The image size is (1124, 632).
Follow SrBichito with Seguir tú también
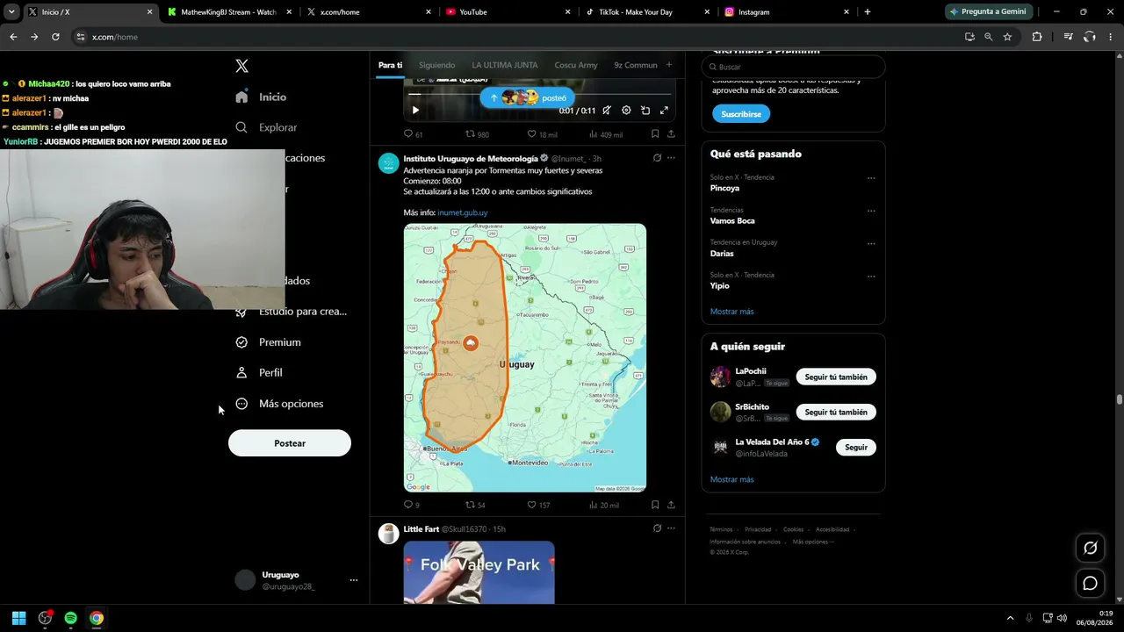point(836,412)
